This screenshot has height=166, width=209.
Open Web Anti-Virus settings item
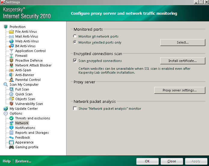(27, 41)
